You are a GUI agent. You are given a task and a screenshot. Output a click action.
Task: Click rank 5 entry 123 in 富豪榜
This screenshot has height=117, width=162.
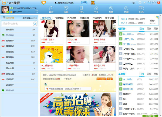[x=139, y=99]
